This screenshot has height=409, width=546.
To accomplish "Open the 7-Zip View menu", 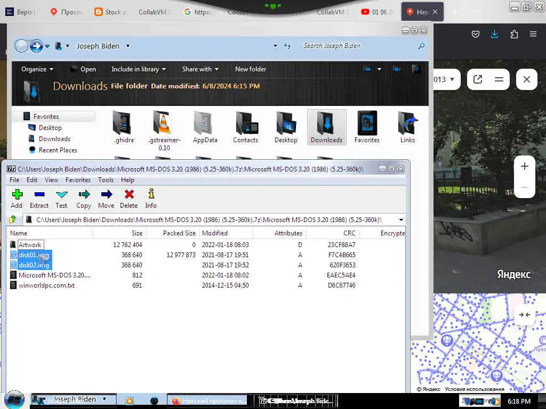I will tap(51, 180).
